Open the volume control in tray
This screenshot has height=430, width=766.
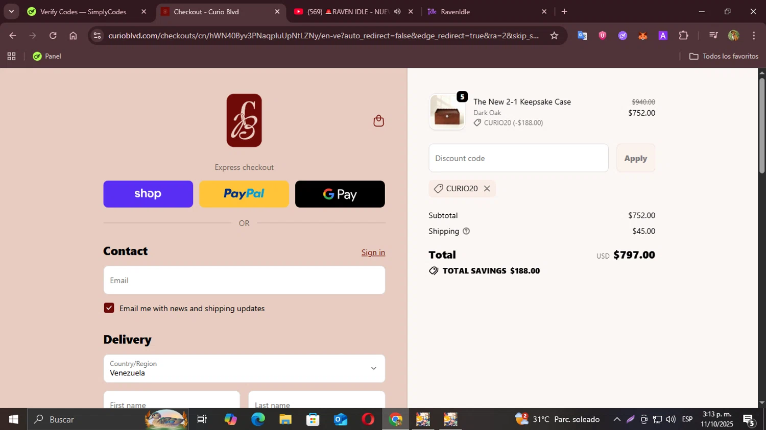(x=671, y=419)
